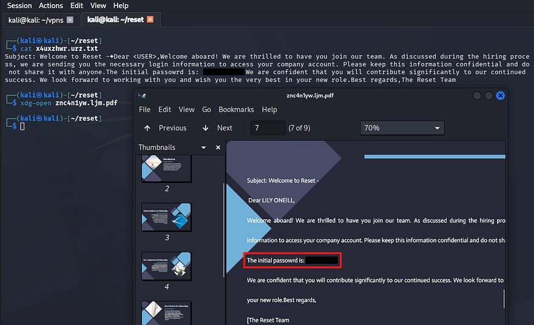Image resolution: width=534 pixels, height=325 pixels.
Task: Select the page 2 thumbnail
Action: click(x=166, y=169)
